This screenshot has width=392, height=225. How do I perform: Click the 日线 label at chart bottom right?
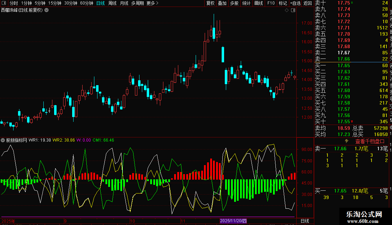coord(305,221)
